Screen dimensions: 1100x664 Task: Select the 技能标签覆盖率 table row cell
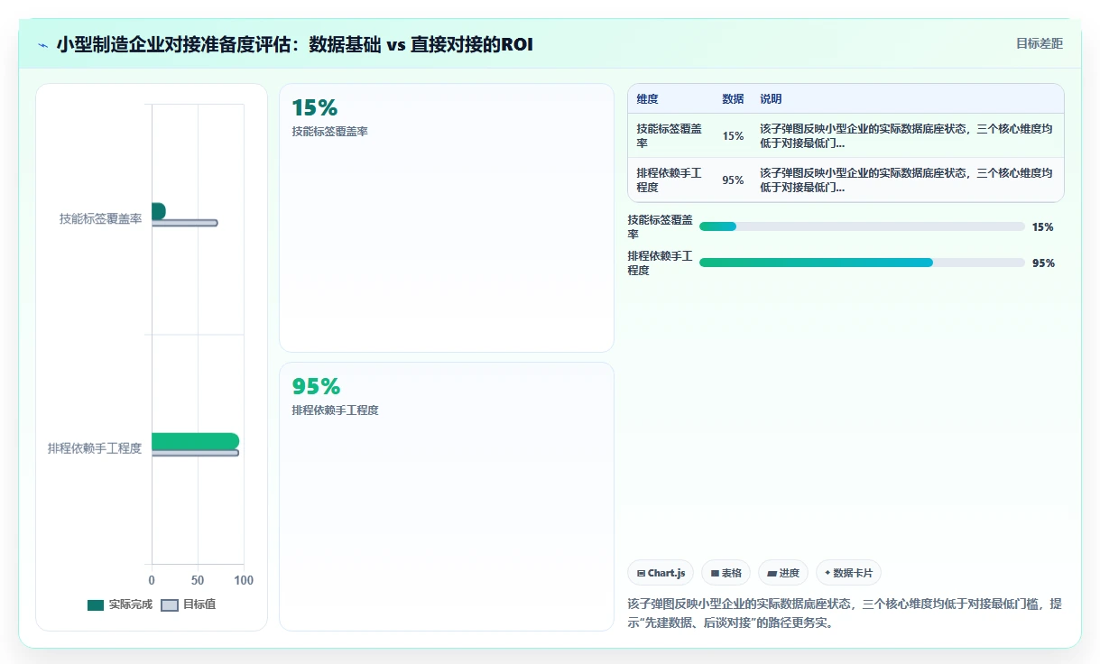[x=669, y=135]
